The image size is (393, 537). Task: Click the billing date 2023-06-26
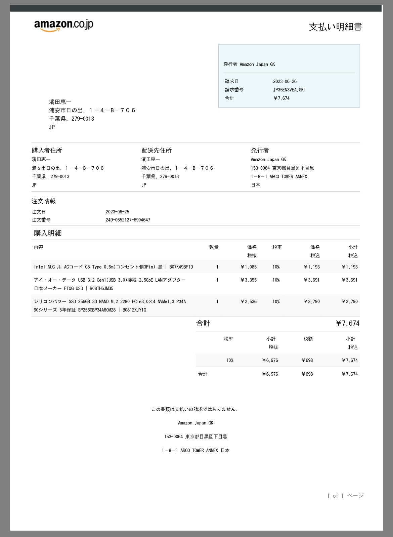click(285, 81)
